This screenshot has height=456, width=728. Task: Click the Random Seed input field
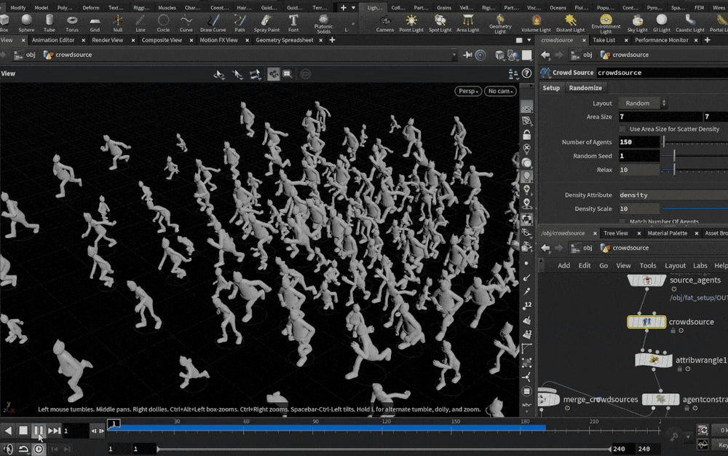638,156
